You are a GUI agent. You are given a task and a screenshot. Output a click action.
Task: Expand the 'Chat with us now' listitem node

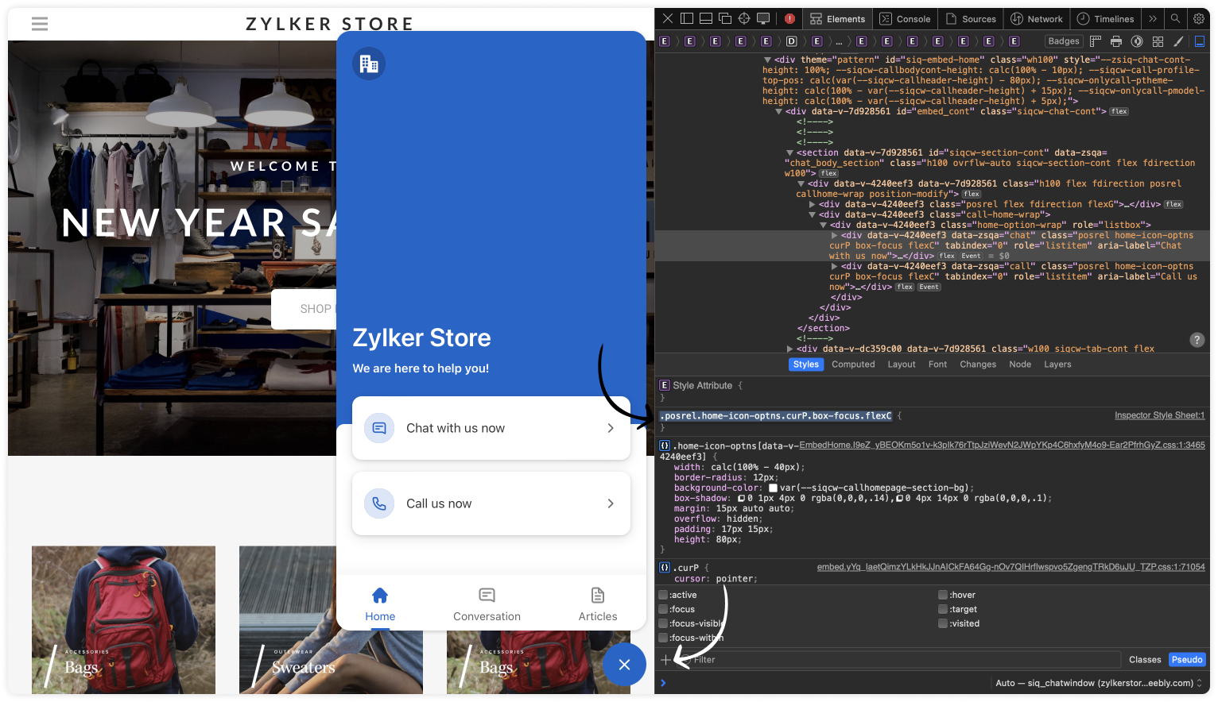834,236
